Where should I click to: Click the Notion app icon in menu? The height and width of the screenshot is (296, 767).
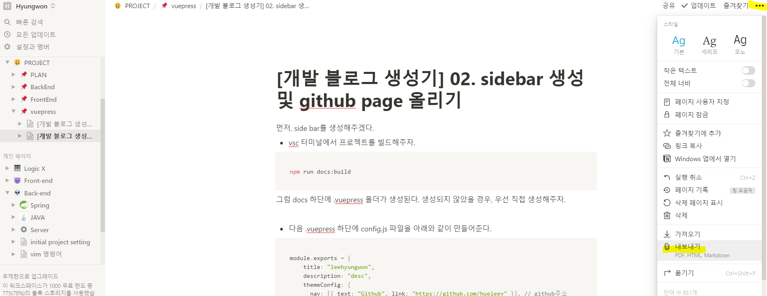(667, 159)
